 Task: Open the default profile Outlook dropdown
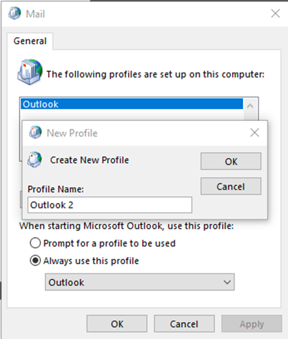tap(140, 282)
